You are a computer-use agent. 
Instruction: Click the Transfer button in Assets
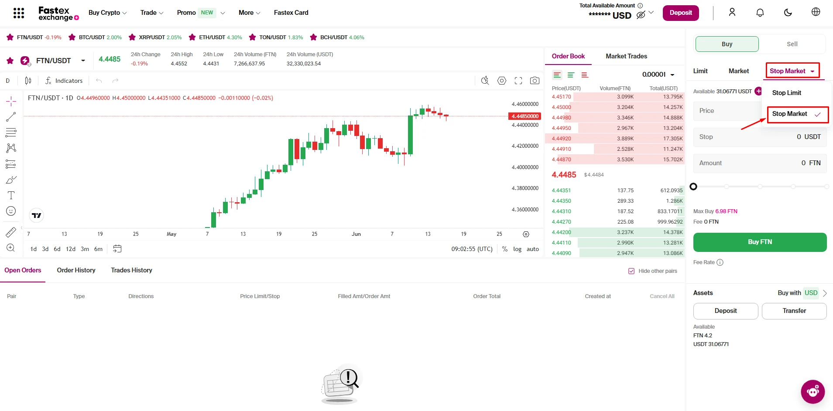(794, 311)
